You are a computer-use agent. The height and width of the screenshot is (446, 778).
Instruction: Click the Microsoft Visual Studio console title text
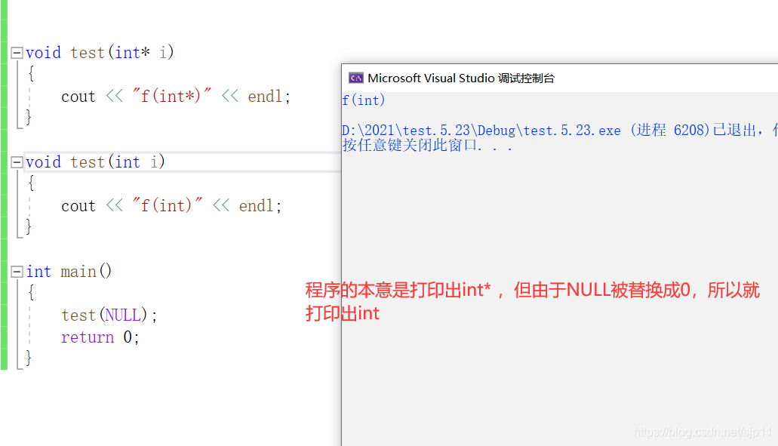[461, 78]
